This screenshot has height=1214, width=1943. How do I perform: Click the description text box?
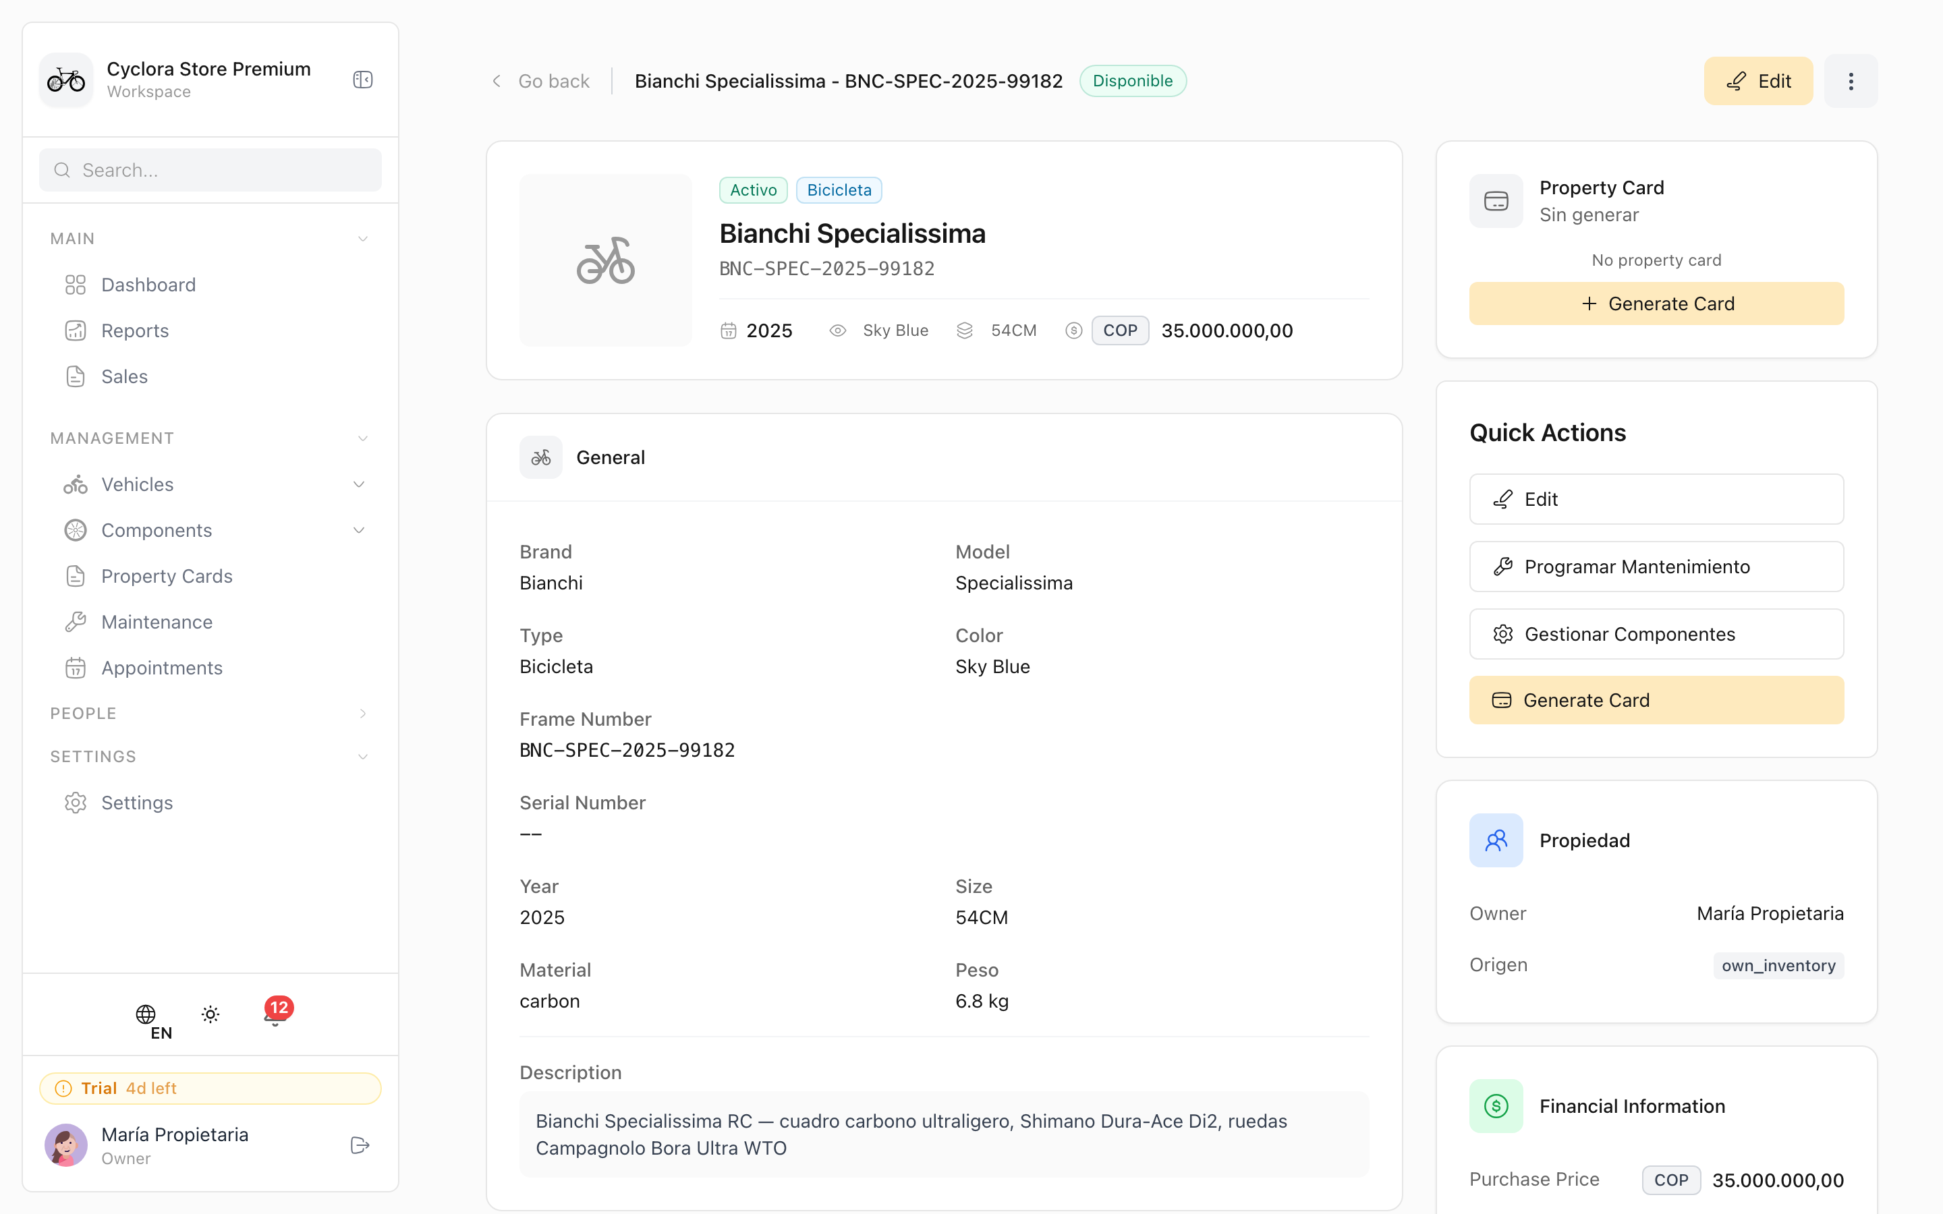point(945,1134)
